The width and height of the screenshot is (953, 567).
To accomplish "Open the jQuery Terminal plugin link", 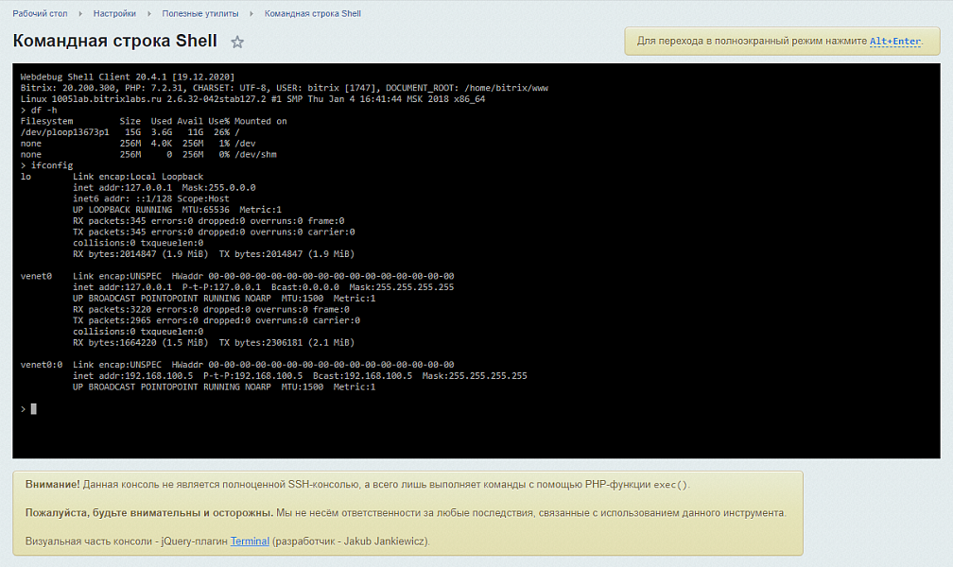I will [x=250, y=541].
